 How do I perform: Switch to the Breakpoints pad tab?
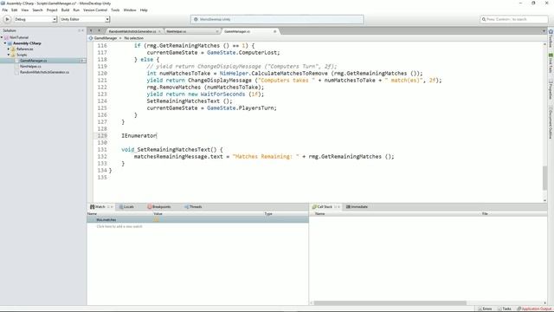coord(159,206)
